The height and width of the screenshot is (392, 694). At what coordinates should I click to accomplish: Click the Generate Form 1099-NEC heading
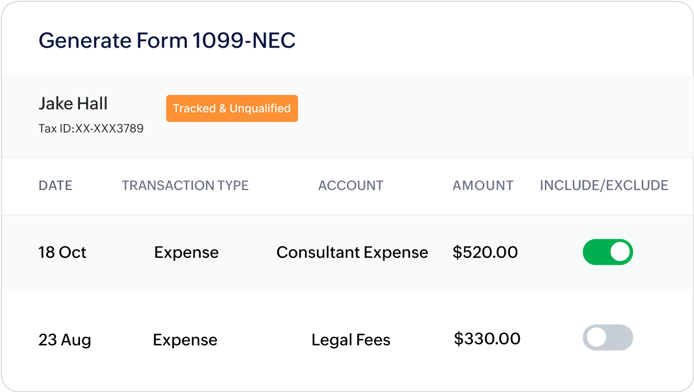[167, 41]
